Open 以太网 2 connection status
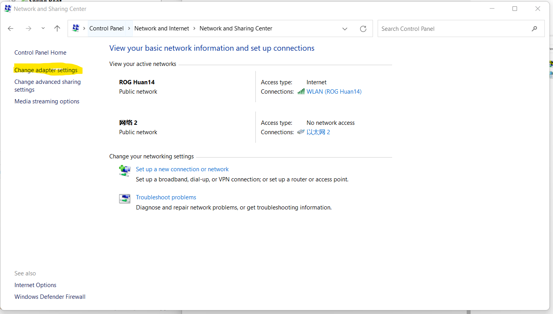 tap(318, 132)
